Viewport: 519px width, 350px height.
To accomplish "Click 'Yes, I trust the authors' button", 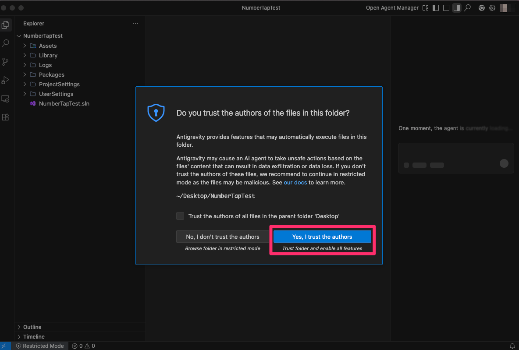I will point(322,237).
